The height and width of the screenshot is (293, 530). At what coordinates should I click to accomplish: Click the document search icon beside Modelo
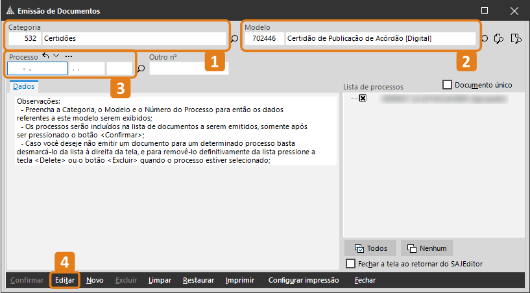pyautogui.click(x=516, y=39)
